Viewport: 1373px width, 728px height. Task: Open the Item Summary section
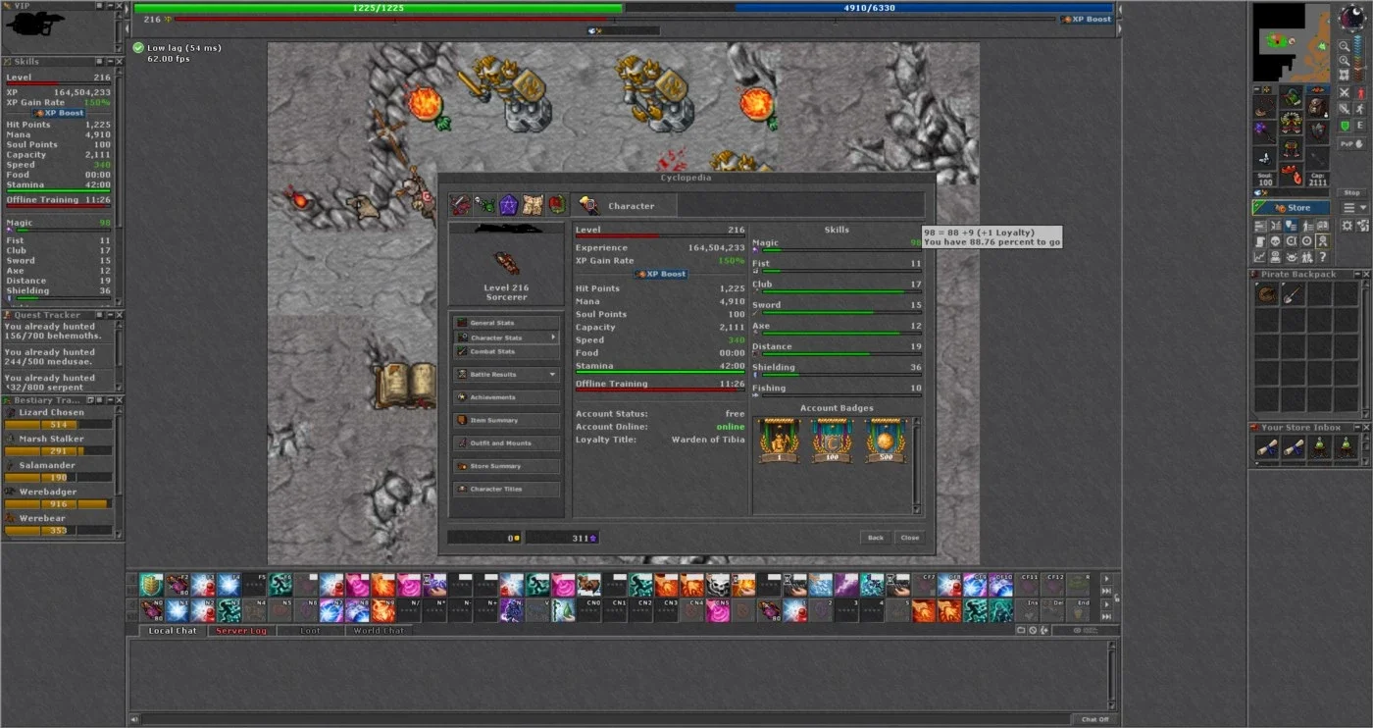pos(507,420)
